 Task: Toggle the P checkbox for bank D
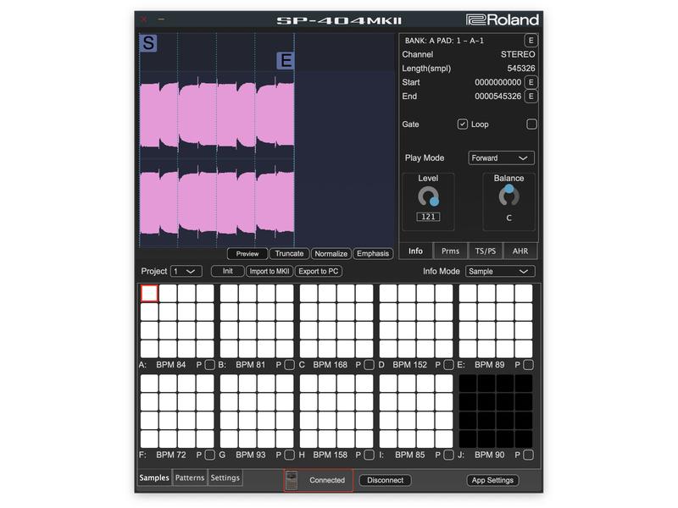(x=449, y=365)
